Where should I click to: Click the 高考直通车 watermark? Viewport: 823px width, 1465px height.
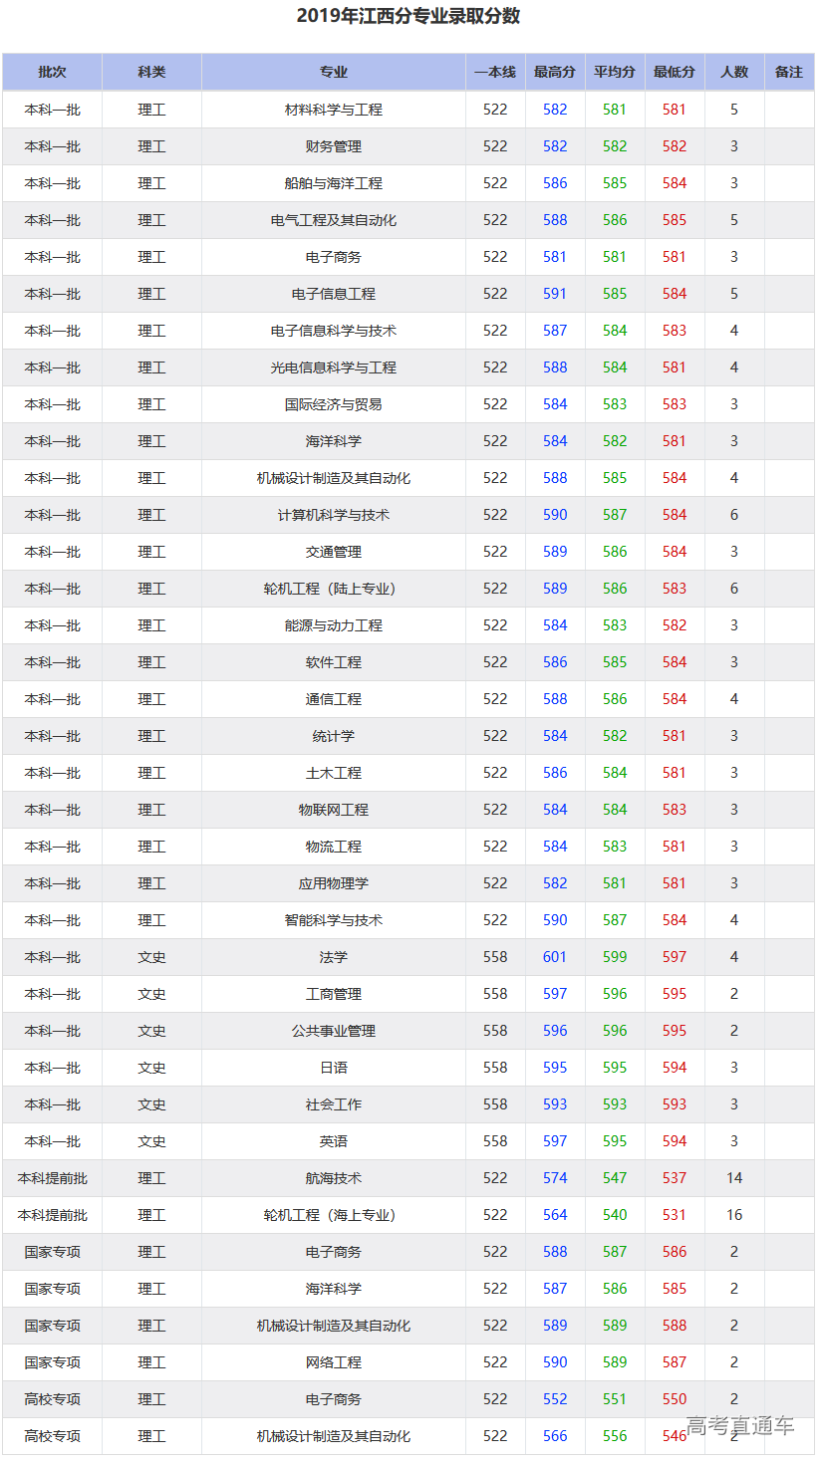[740, 1426]
